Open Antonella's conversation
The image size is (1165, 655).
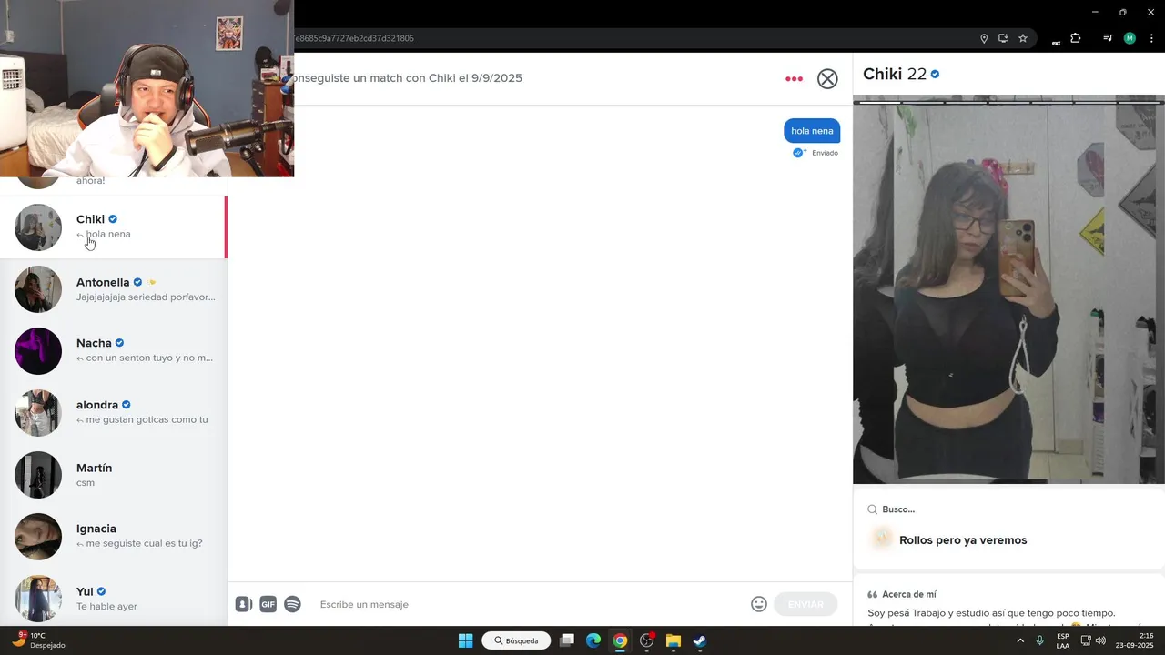(x=113, y=289)
